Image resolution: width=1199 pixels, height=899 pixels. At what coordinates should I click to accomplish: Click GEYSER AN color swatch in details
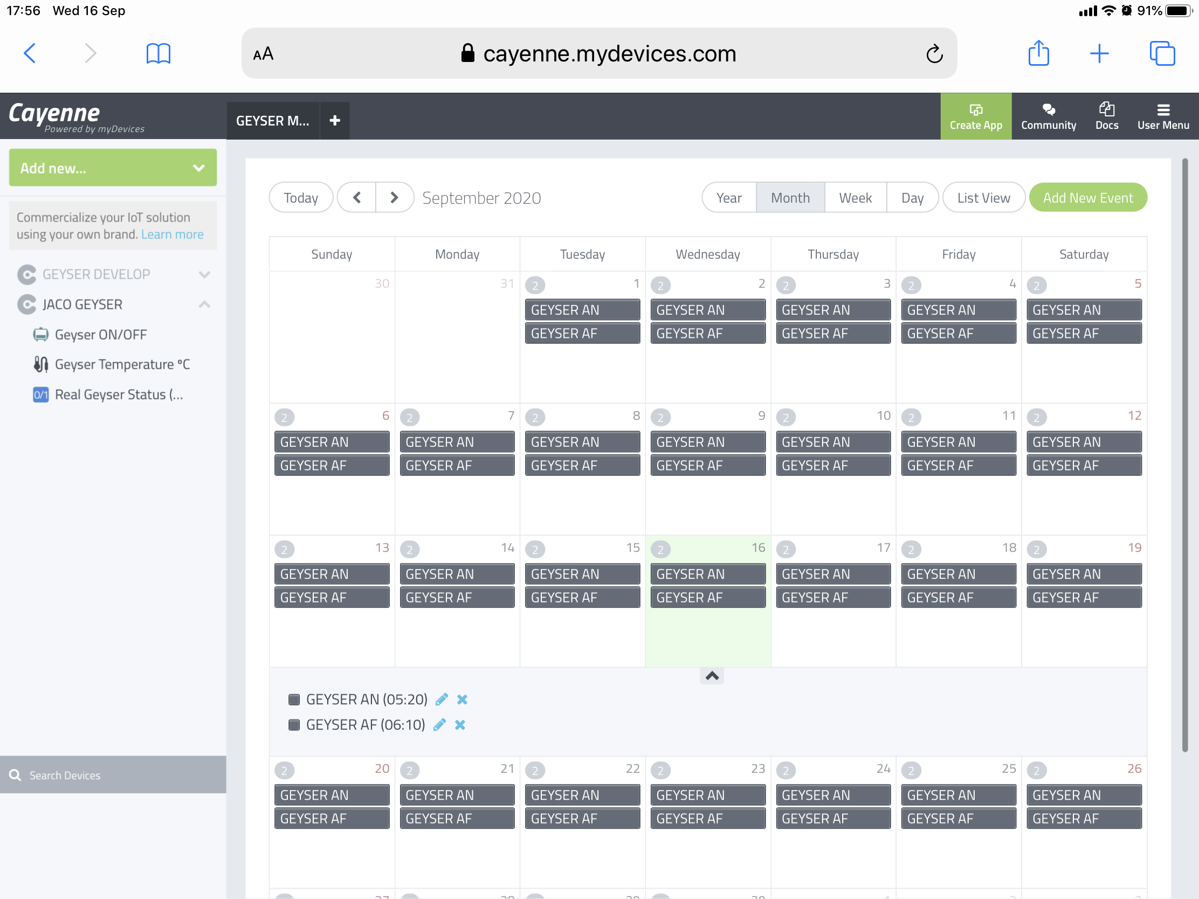pyautogui.click(x=294, y=699)
